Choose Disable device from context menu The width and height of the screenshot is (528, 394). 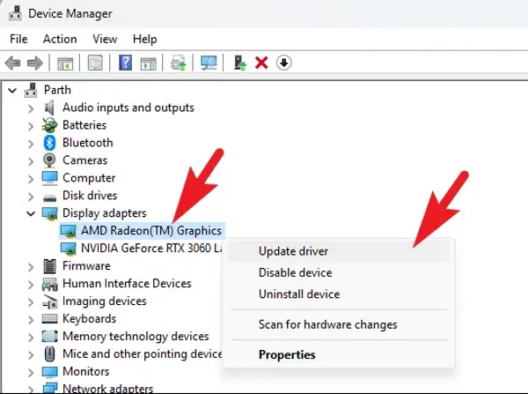[339, 272]
